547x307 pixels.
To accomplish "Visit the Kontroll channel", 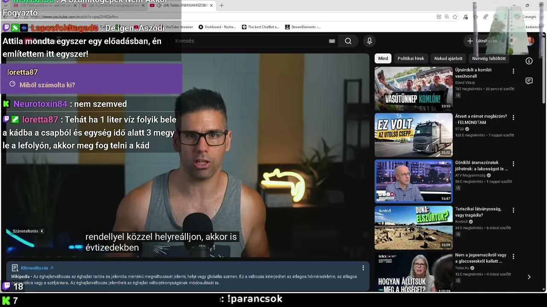I will pyautogui.click(x=461, y=222).
